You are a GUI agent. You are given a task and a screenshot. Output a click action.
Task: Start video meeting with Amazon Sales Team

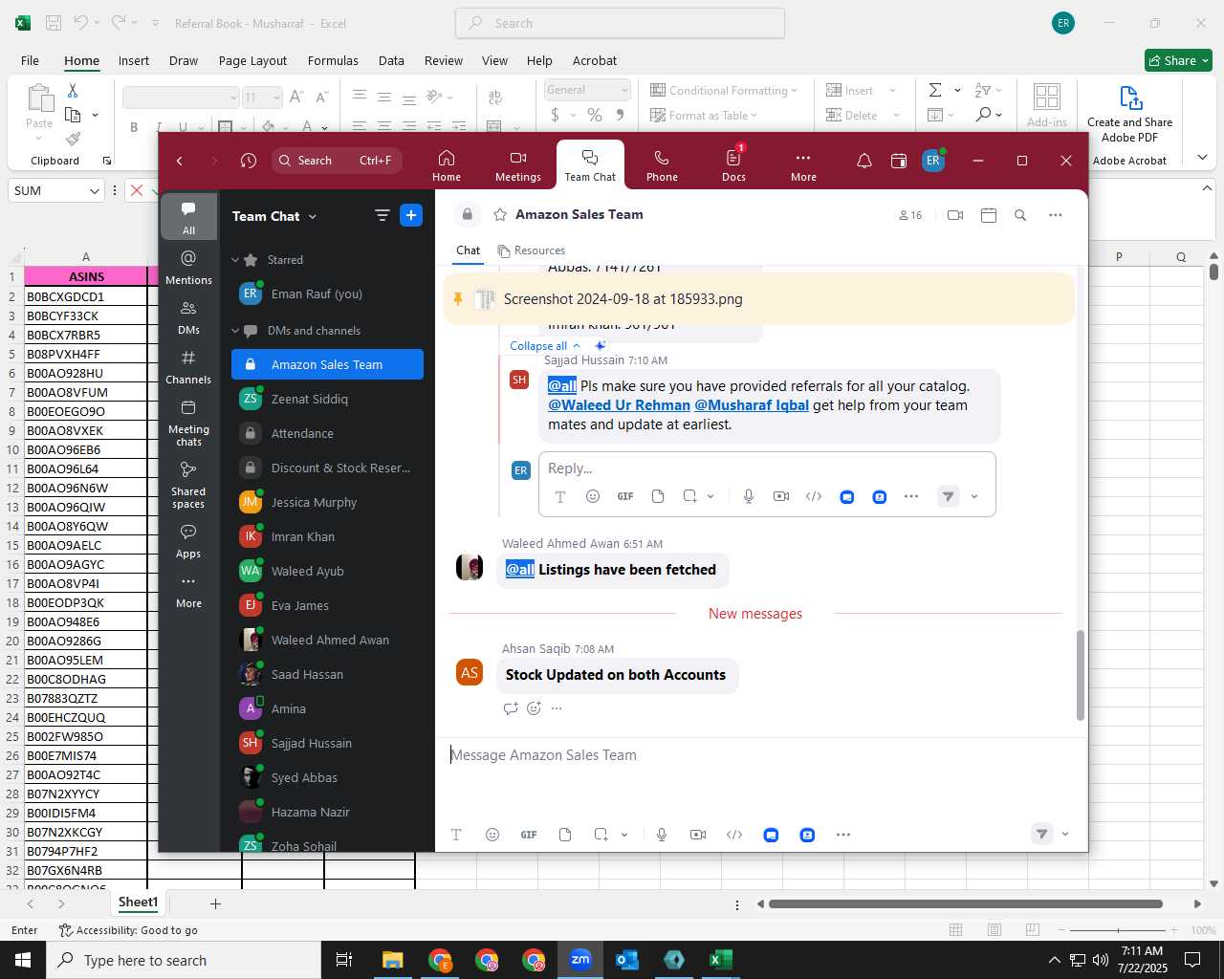(x=954, y=215)
